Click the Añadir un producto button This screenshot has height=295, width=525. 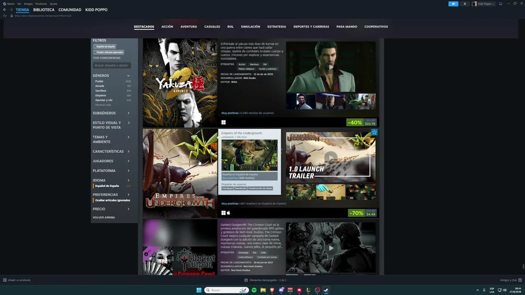pos(17,280)
